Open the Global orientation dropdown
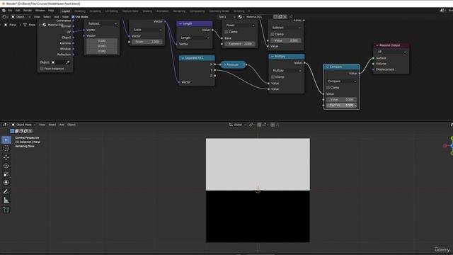 coord(238,125)
